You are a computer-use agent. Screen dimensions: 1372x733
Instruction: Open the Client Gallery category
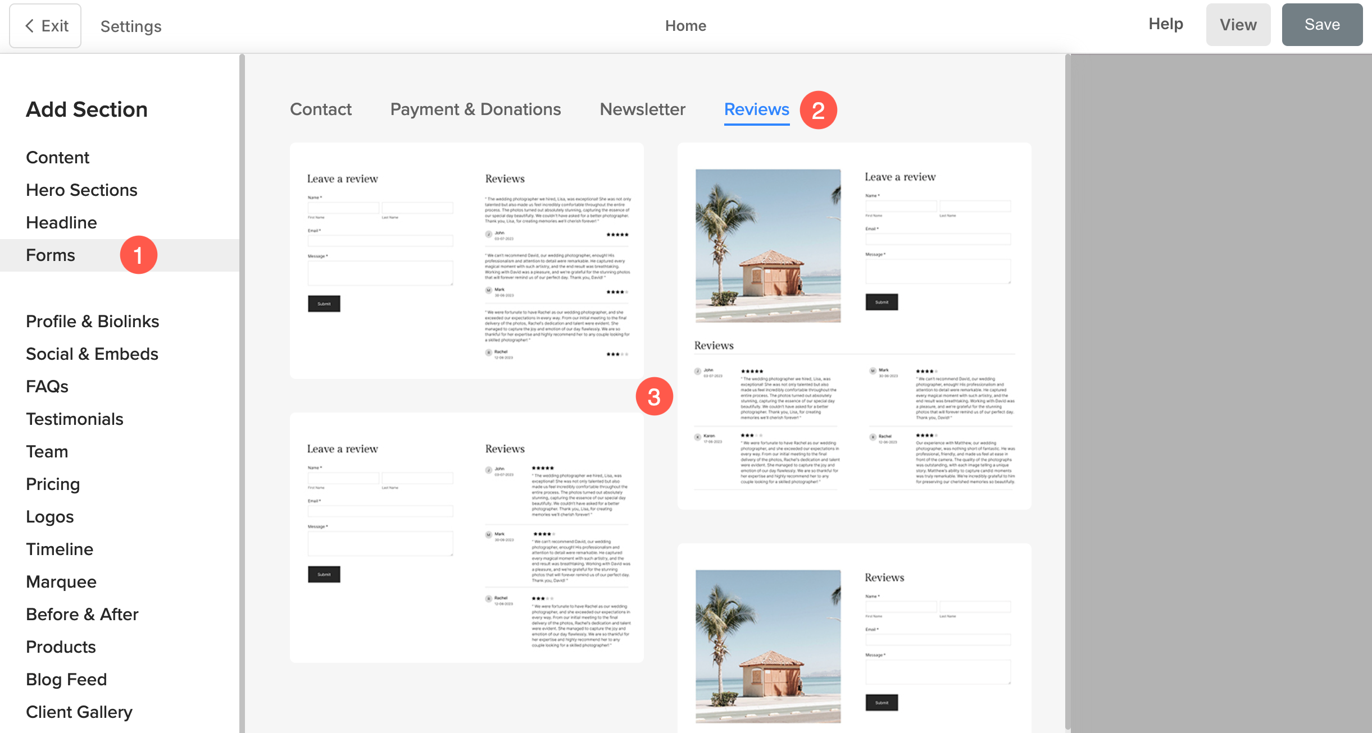pyautogui.click(x=79, y=712)
